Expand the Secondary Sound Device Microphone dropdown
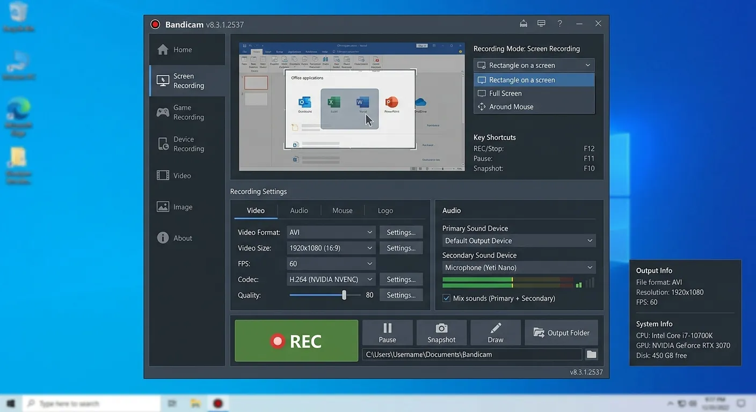The width and height of the screenshot is (756, 412). (519, 268)
